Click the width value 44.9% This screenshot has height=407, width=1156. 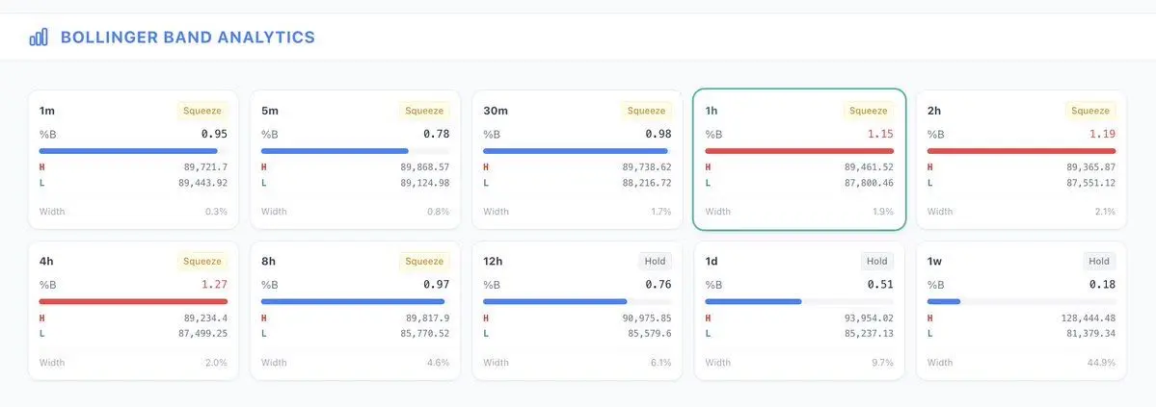(x=1101, y=363)
